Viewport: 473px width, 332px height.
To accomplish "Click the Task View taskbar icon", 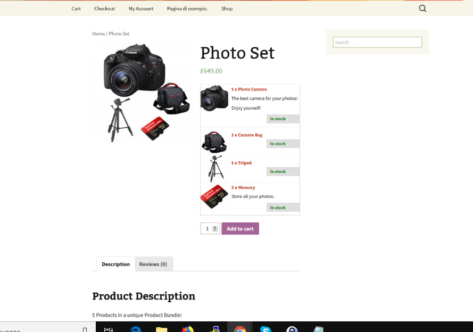I will tap(109, 329).
